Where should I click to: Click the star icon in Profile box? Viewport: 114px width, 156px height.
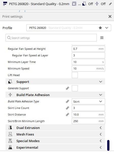click(100, 28)
